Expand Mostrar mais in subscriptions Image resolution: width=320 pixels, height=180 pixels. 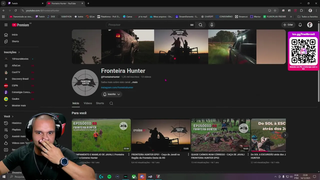19,105
